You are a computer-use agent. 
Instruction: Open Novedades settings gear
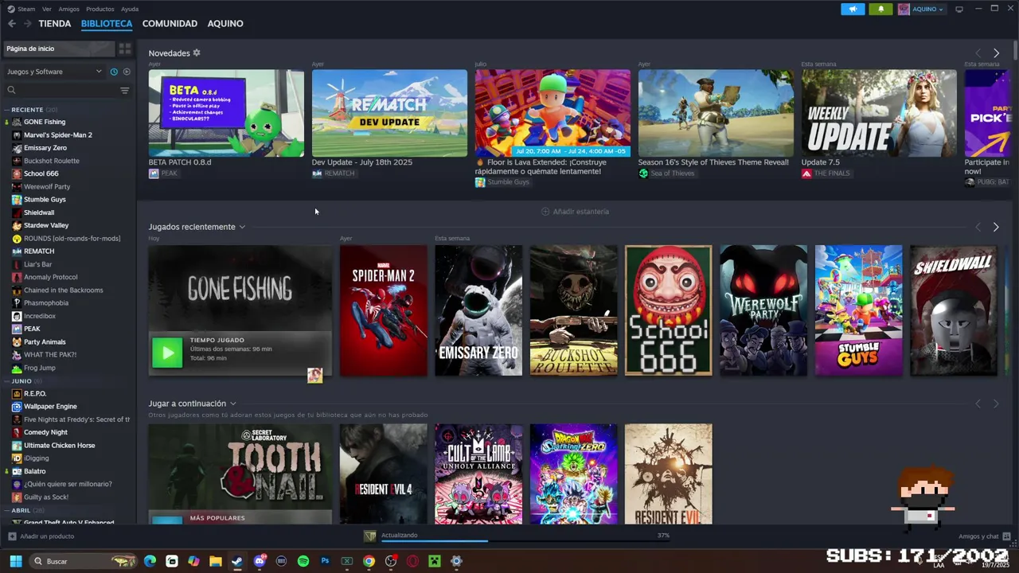click(x=197, y=53)
